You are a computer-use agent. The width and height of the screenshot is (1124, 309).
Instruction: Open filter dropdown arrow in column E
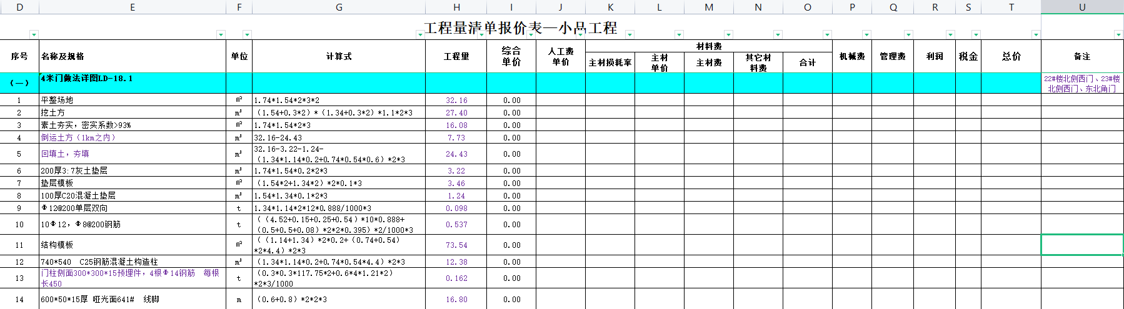point(221,35)
